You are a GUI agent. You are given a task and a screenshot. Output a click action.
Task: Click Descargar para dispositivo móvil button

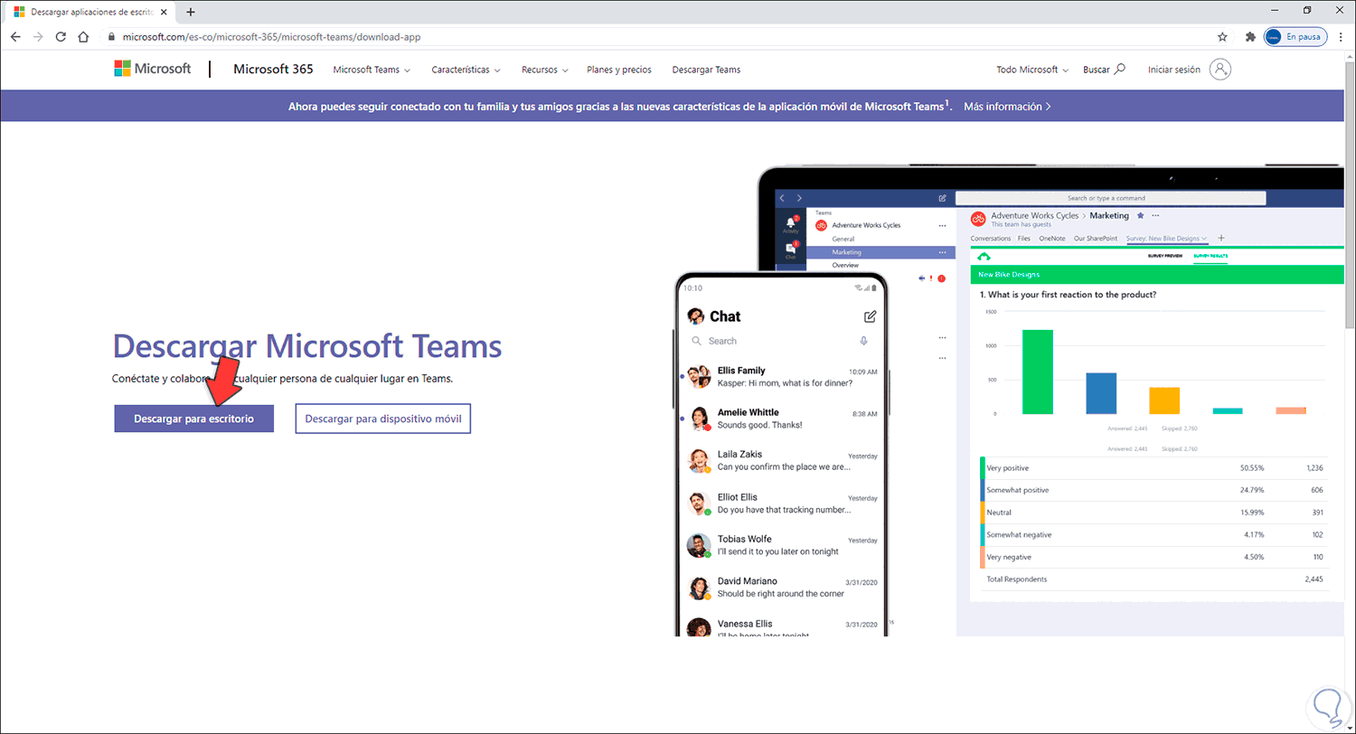tap(383, 419)
